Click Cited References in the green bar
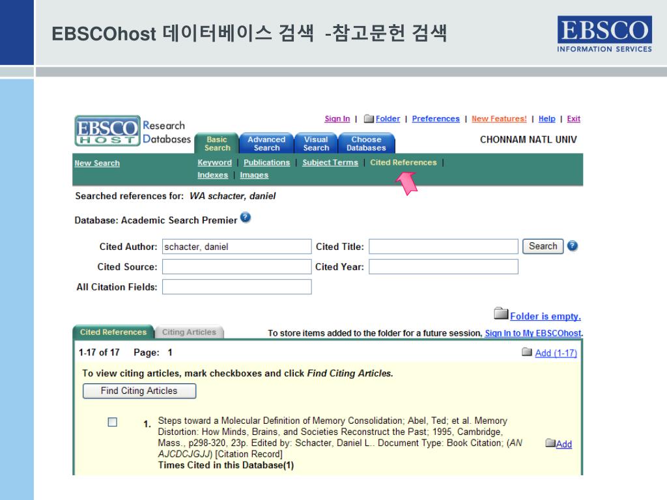Screen dimensions: 667x500 click(403, 162)
